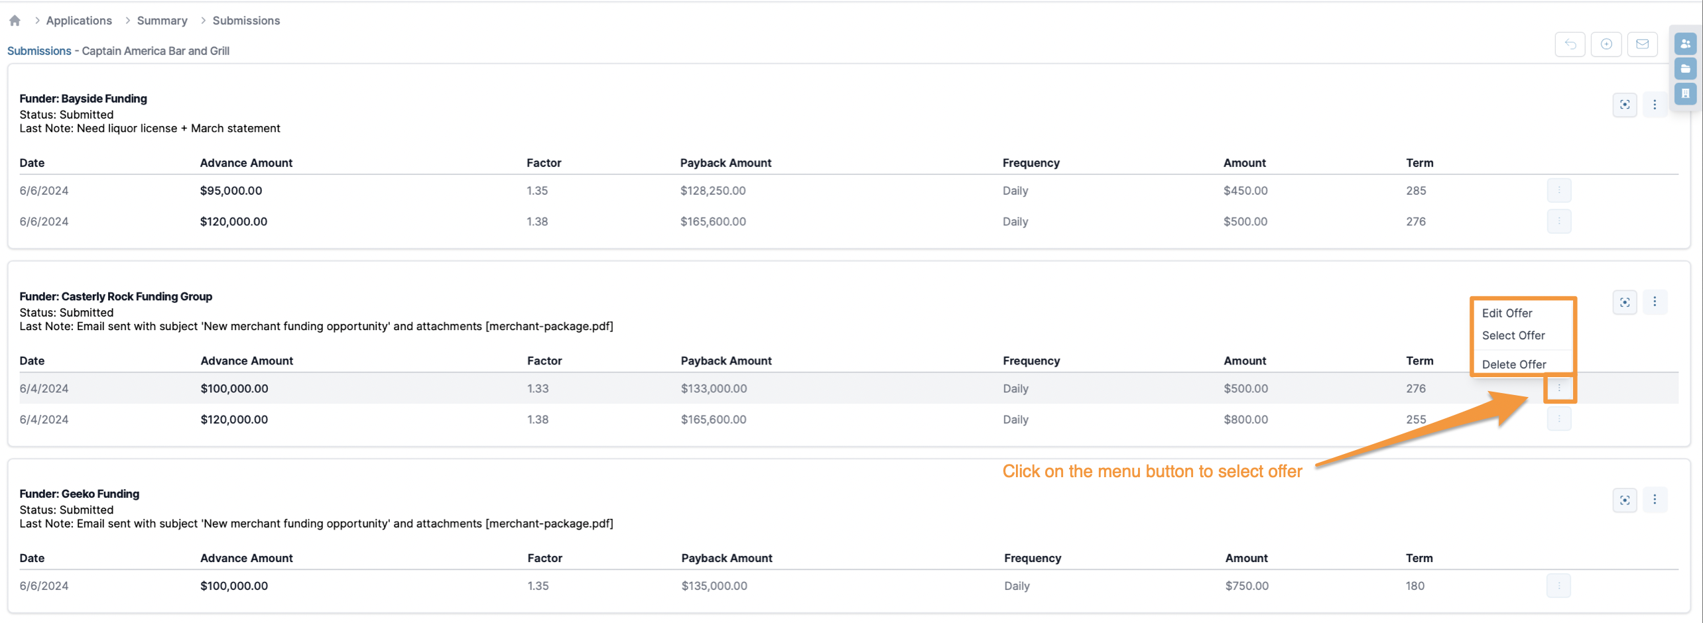1703x623 pixels.
Task: Click the Submissions link in the page title
Action: (39, 51)
